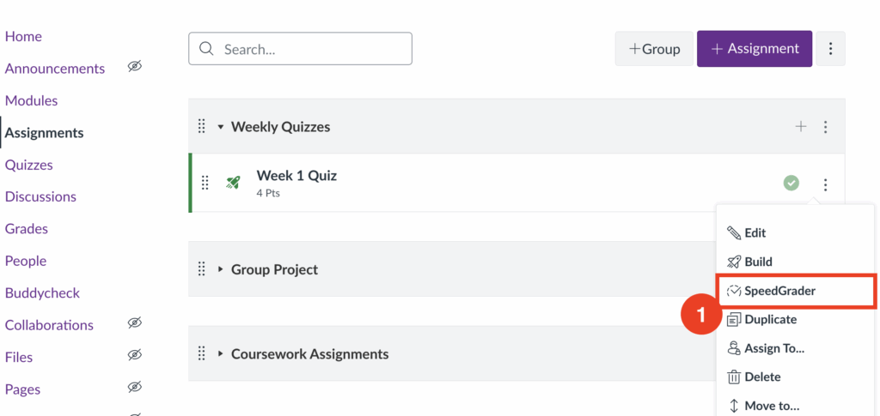This screenshot has height=416, width=880.
Task: Click the plus icon in Weekly Quizzes header
Action: click(801, 127)
